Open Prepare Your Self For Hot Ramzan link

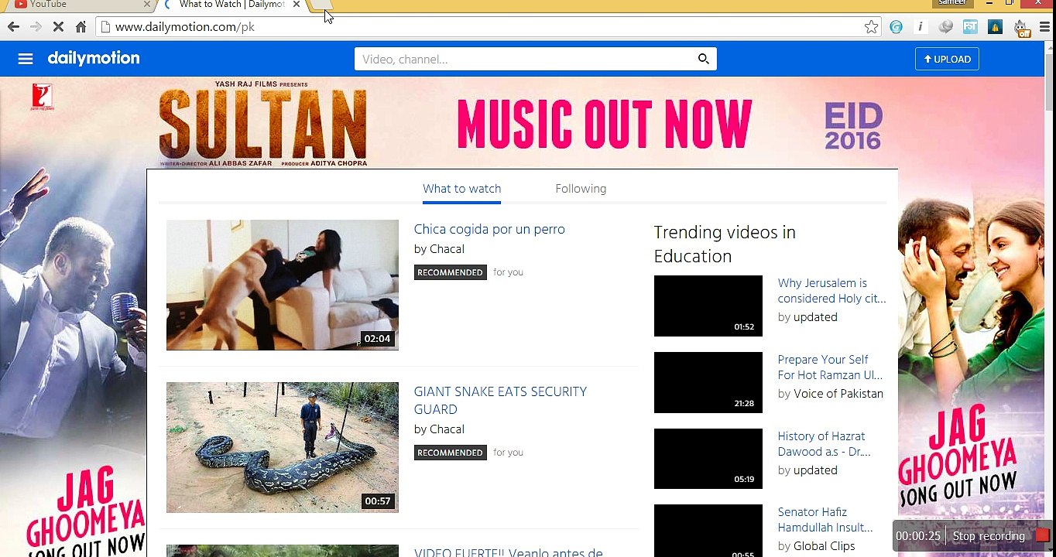[x=830, y=367]
